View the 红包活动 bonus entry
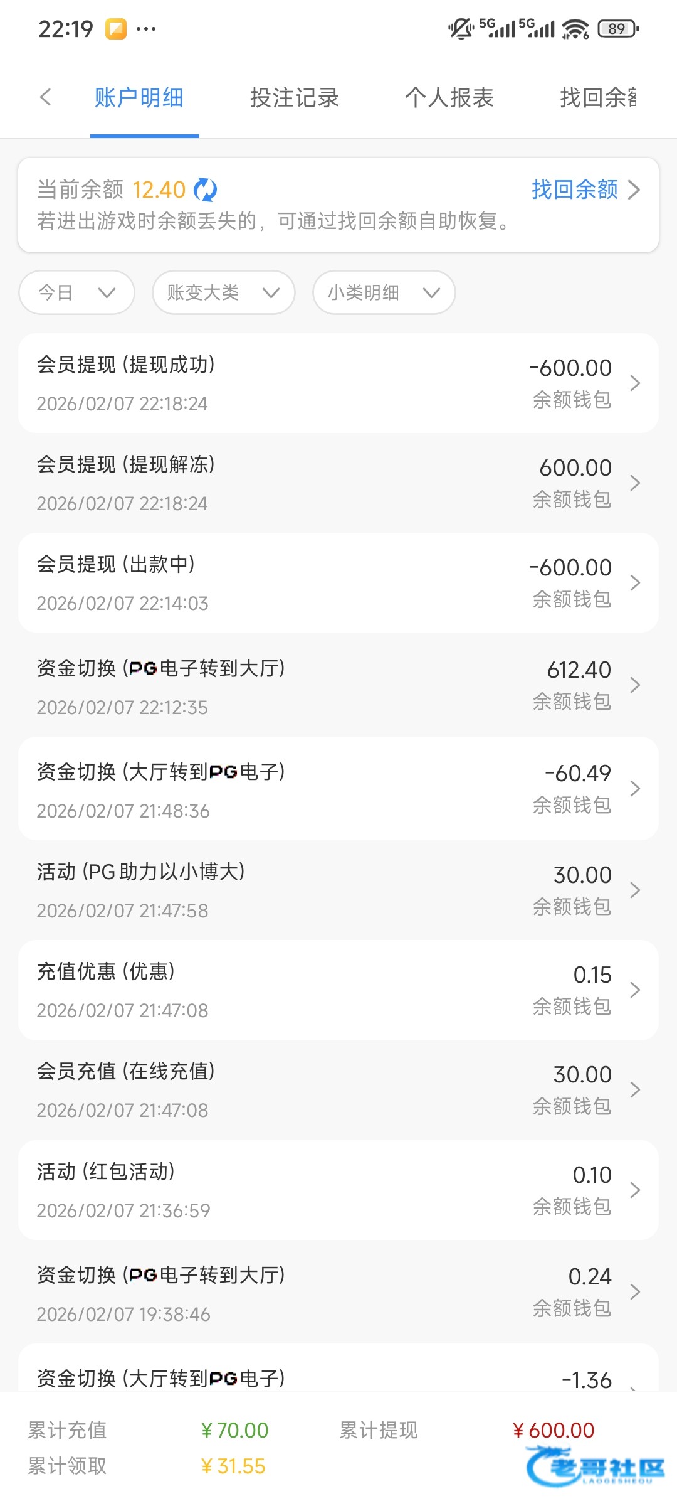 (338, 1190)
